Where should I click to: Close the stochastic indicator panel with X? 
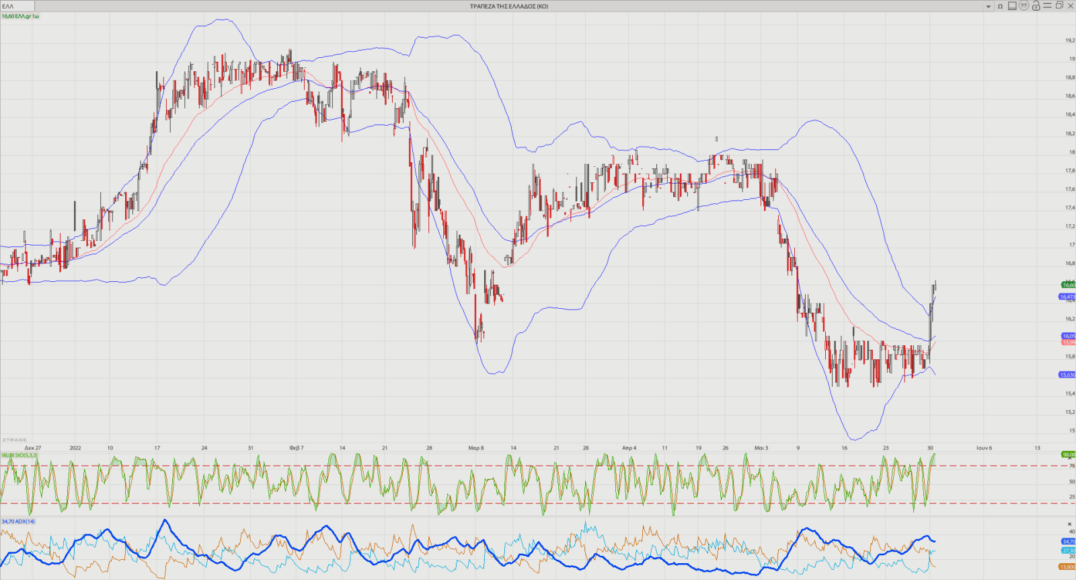(x=1069, y=458)
